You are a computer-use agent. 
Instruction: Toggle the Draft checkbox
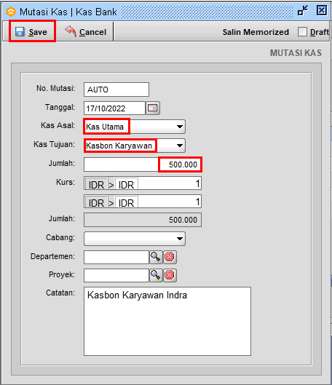click(302, 32)
